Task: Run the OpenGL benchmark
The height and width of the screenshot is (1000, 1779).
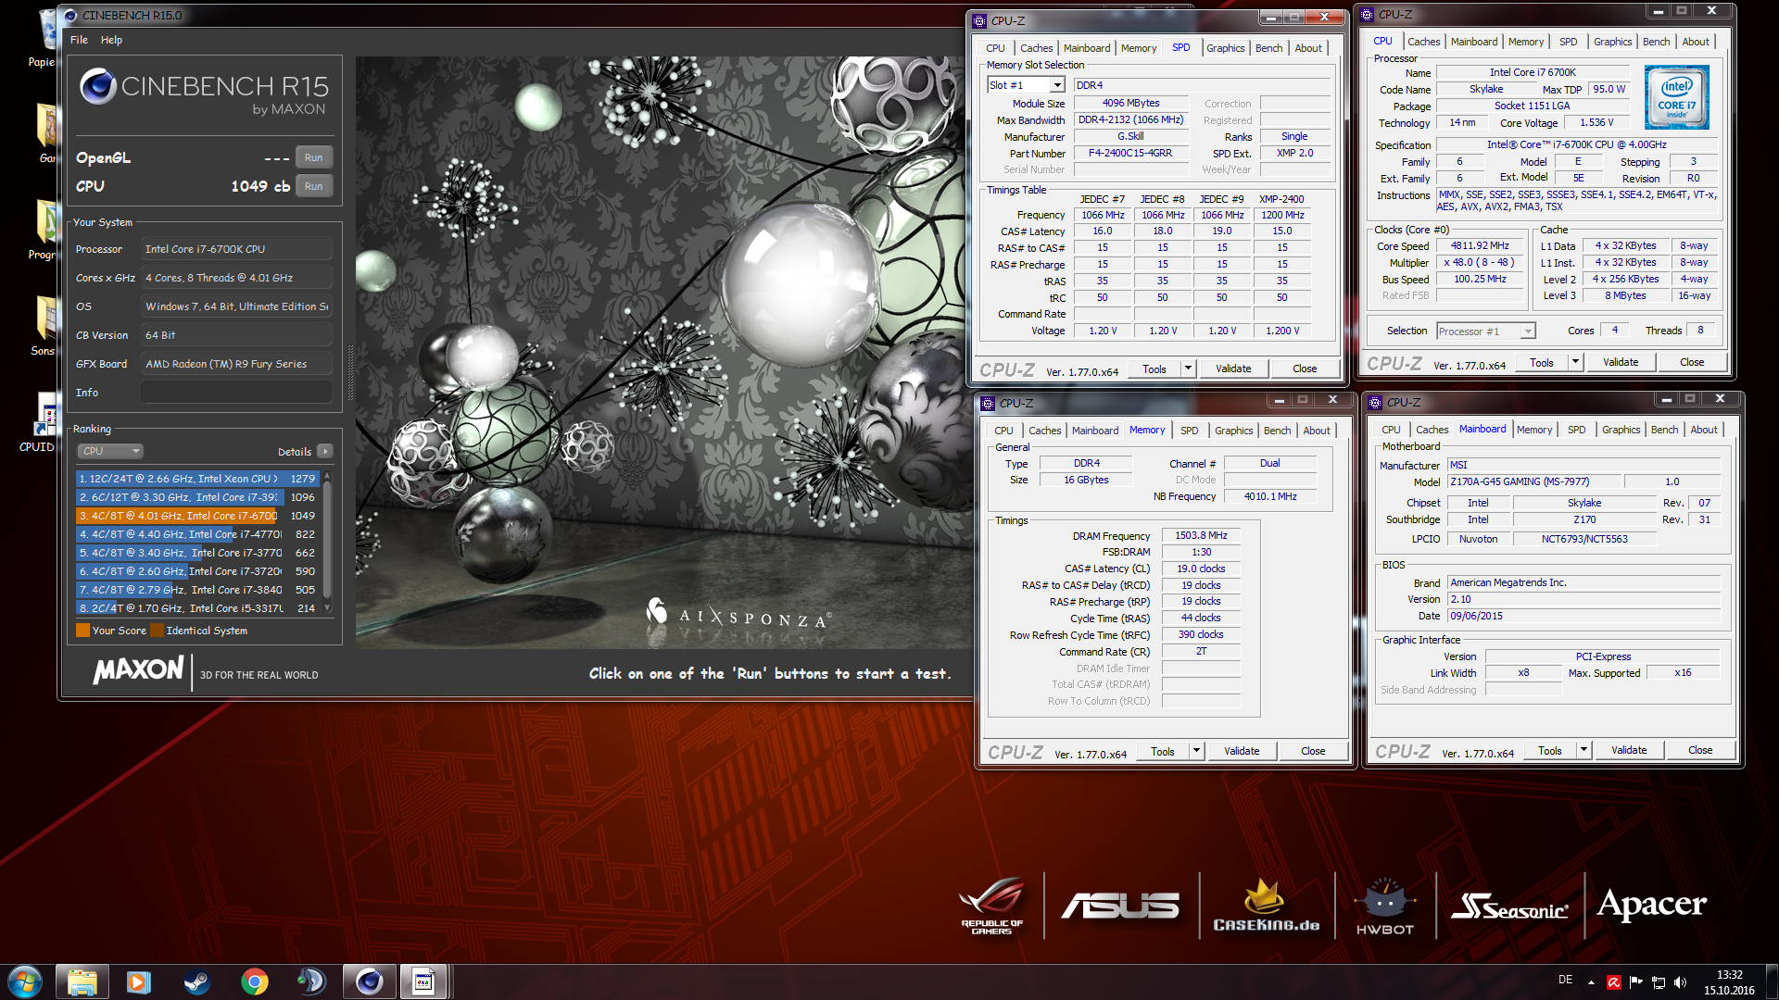Action: 314,157
